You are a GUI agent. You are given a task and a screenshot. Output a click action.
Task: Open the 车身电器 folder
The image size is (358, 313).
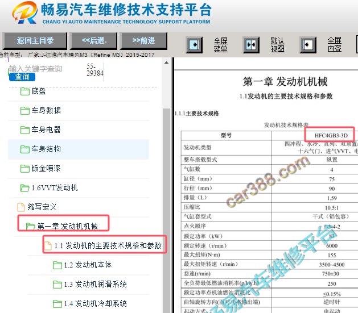[x=46, y=130]
